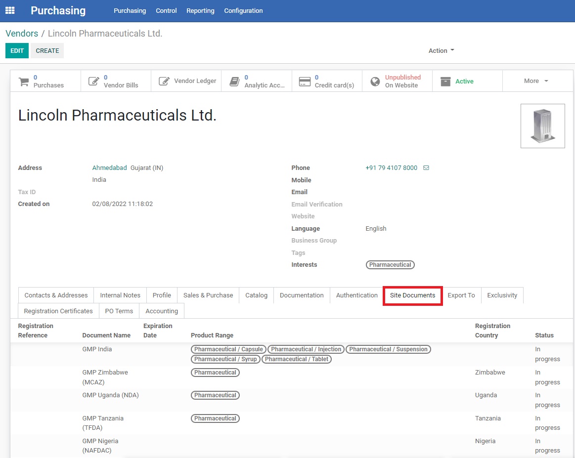Open the GMP India document row
This screenshot has width=575, height=458.
pyautogui.click(x=292, y=354)
